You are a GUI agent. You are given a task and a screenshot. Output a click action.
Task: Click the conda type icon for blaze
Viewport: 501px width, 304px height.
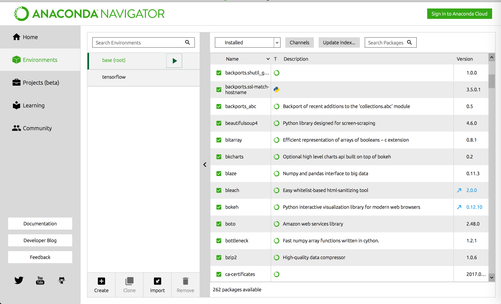click(x=277, y=174)
